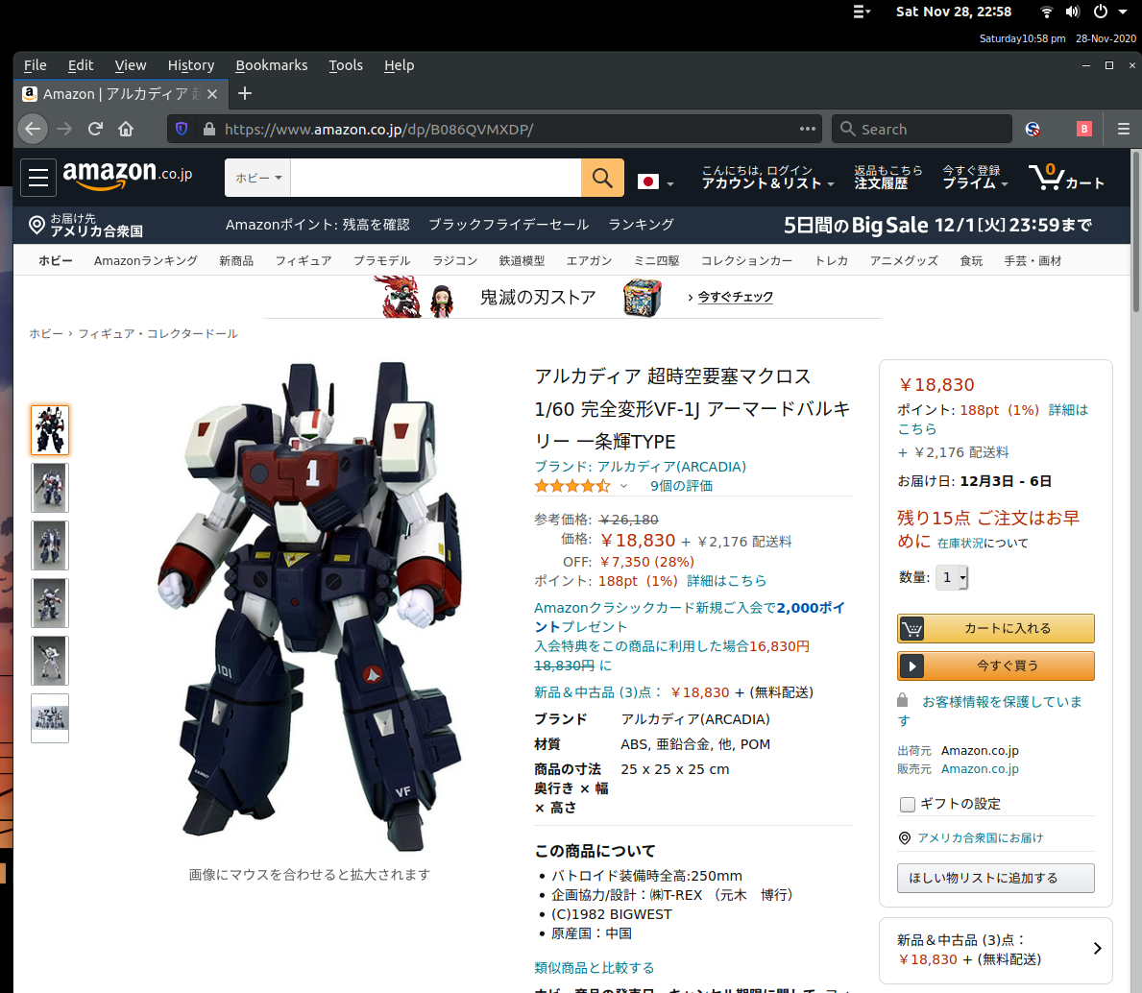Open the 9個の評価 reviews link
The height and width of the screenshot is (993, 1142).
click(681, 486)
